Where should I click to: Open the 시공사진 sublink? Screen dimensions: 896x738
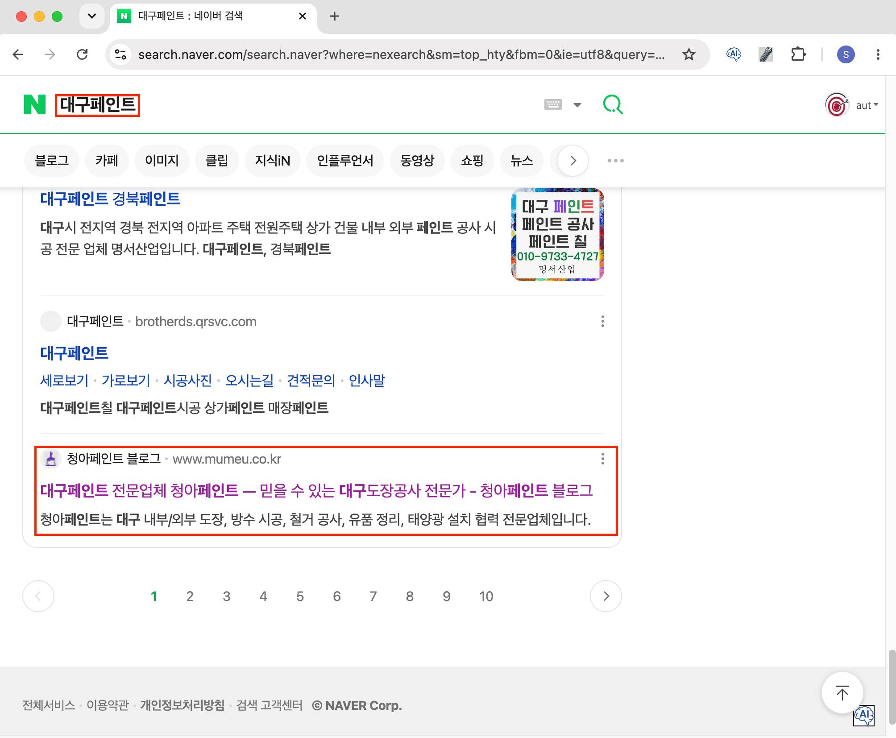[187, 380]
